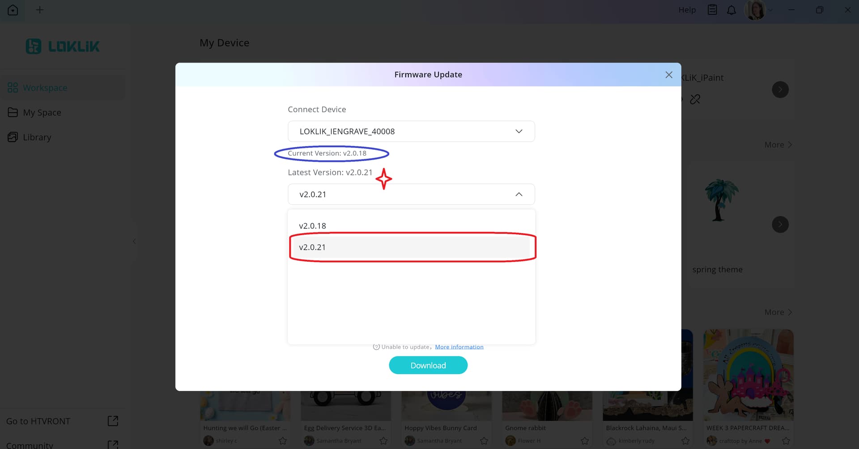Open the More information link
This screenshot has height=449, width=859.
(x=459, y=347)
